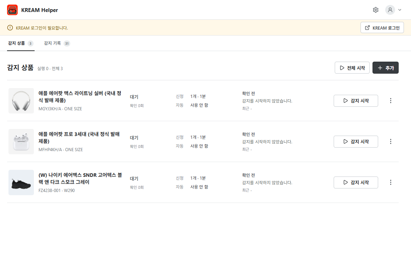Open more options for 에어팟 맥스 row
The height and width of the screenshot is (254, 411).
coord(391,101)
